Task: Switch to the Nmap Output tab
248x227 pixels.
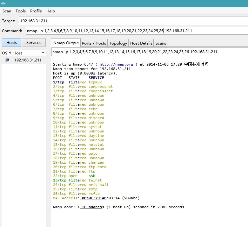Action: pos(66,43)
